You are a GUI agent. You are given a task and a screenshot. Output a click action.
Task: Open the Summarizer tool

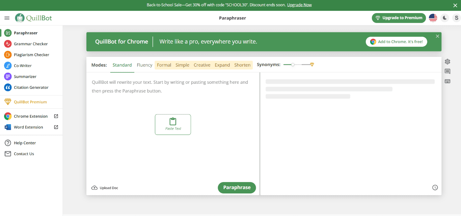pos(25,77)
